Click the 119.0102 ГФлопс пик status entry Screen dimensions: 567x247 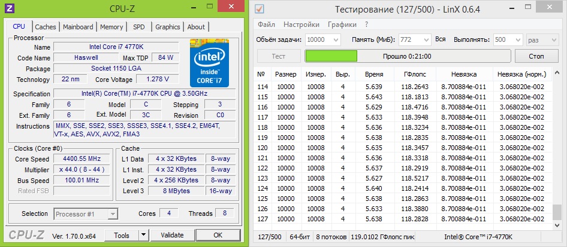point(382,237)
